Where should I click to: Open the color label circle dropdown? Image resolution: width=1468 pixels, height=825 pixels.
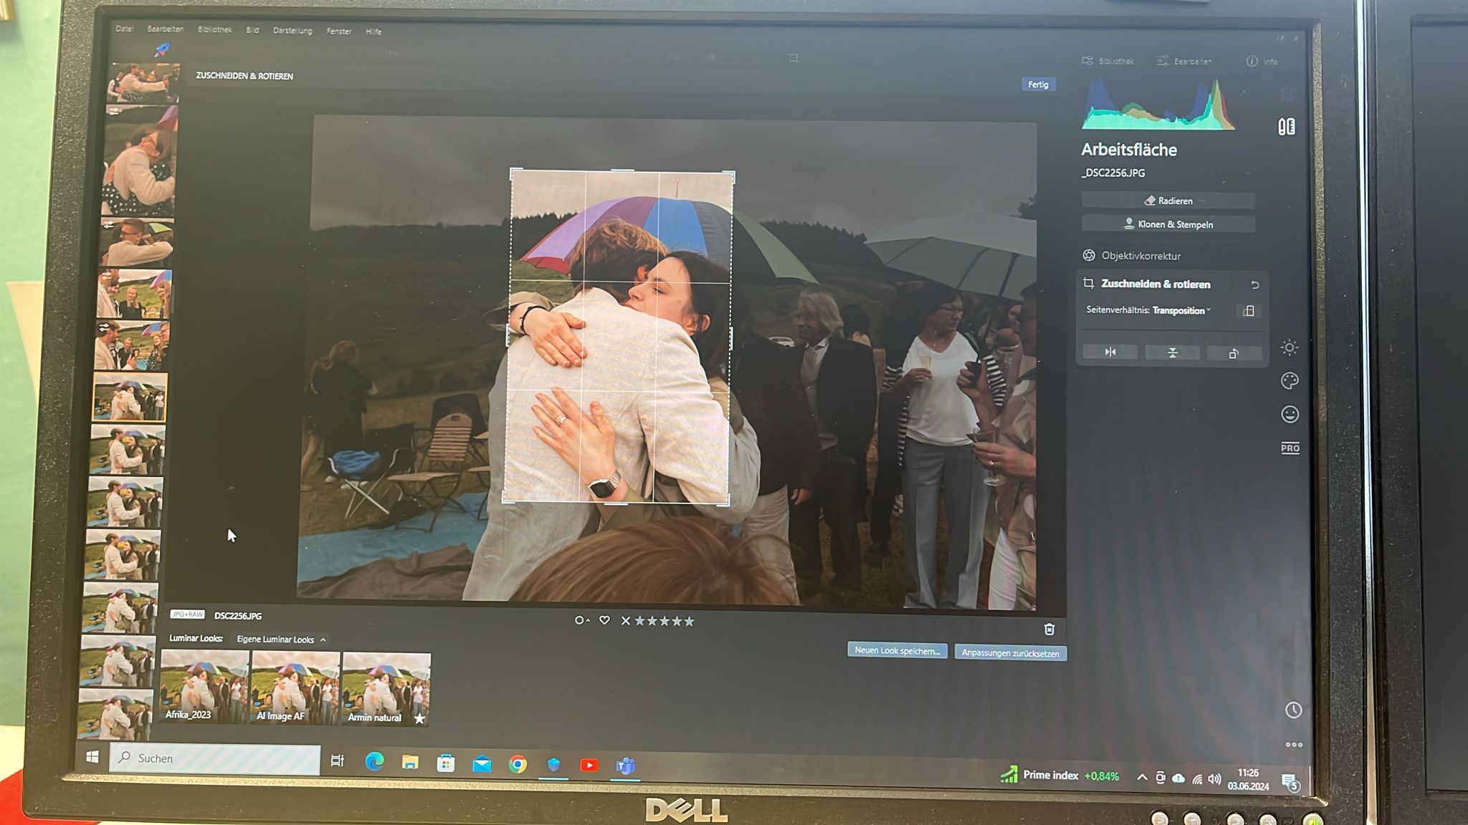click(x=581, y=620)
